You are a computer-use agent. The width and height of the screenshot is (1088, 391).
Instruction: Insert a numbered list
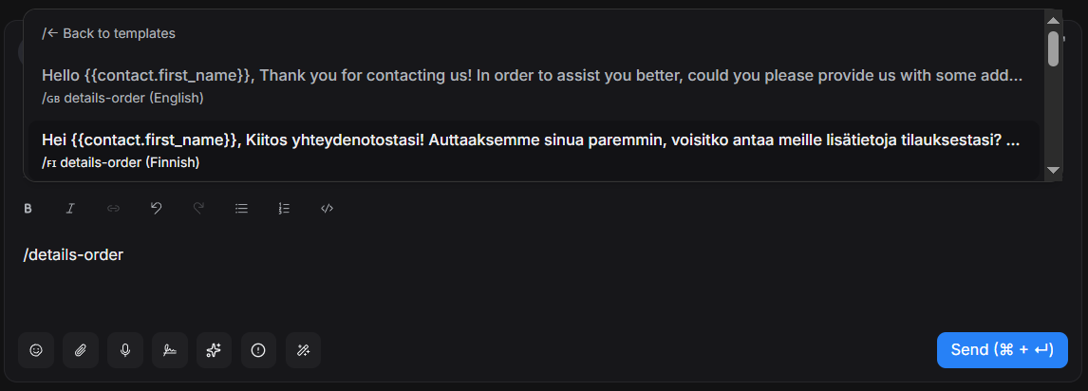pos(284,208)
